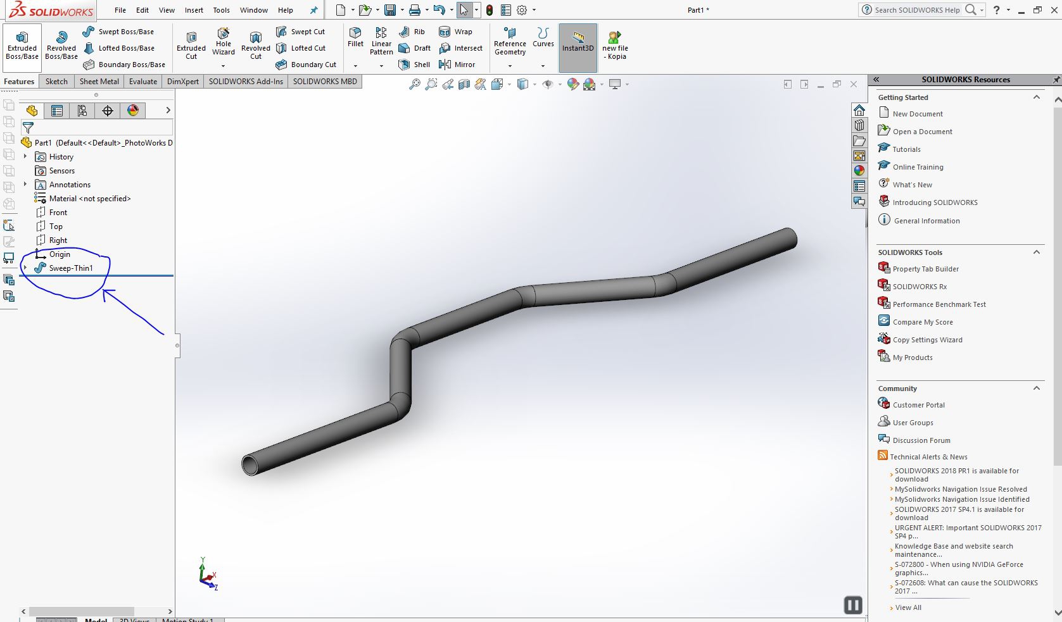Open the Linear Pattern tool
The height and width of the screenshot is (622, 1062).
381,42
